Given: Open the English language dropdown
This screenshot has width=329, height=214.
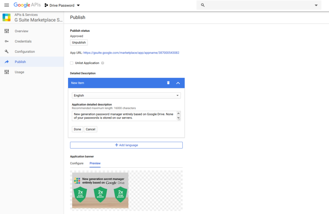Looking at the screenshot, I should click(126, 95).
